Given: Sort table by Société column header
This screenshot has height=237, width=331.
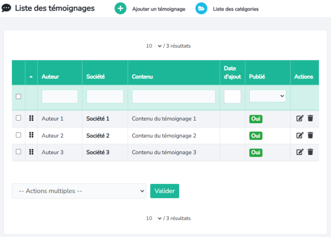Looking at the screenshot, I should pyautogui.click(x=96, y=77).
